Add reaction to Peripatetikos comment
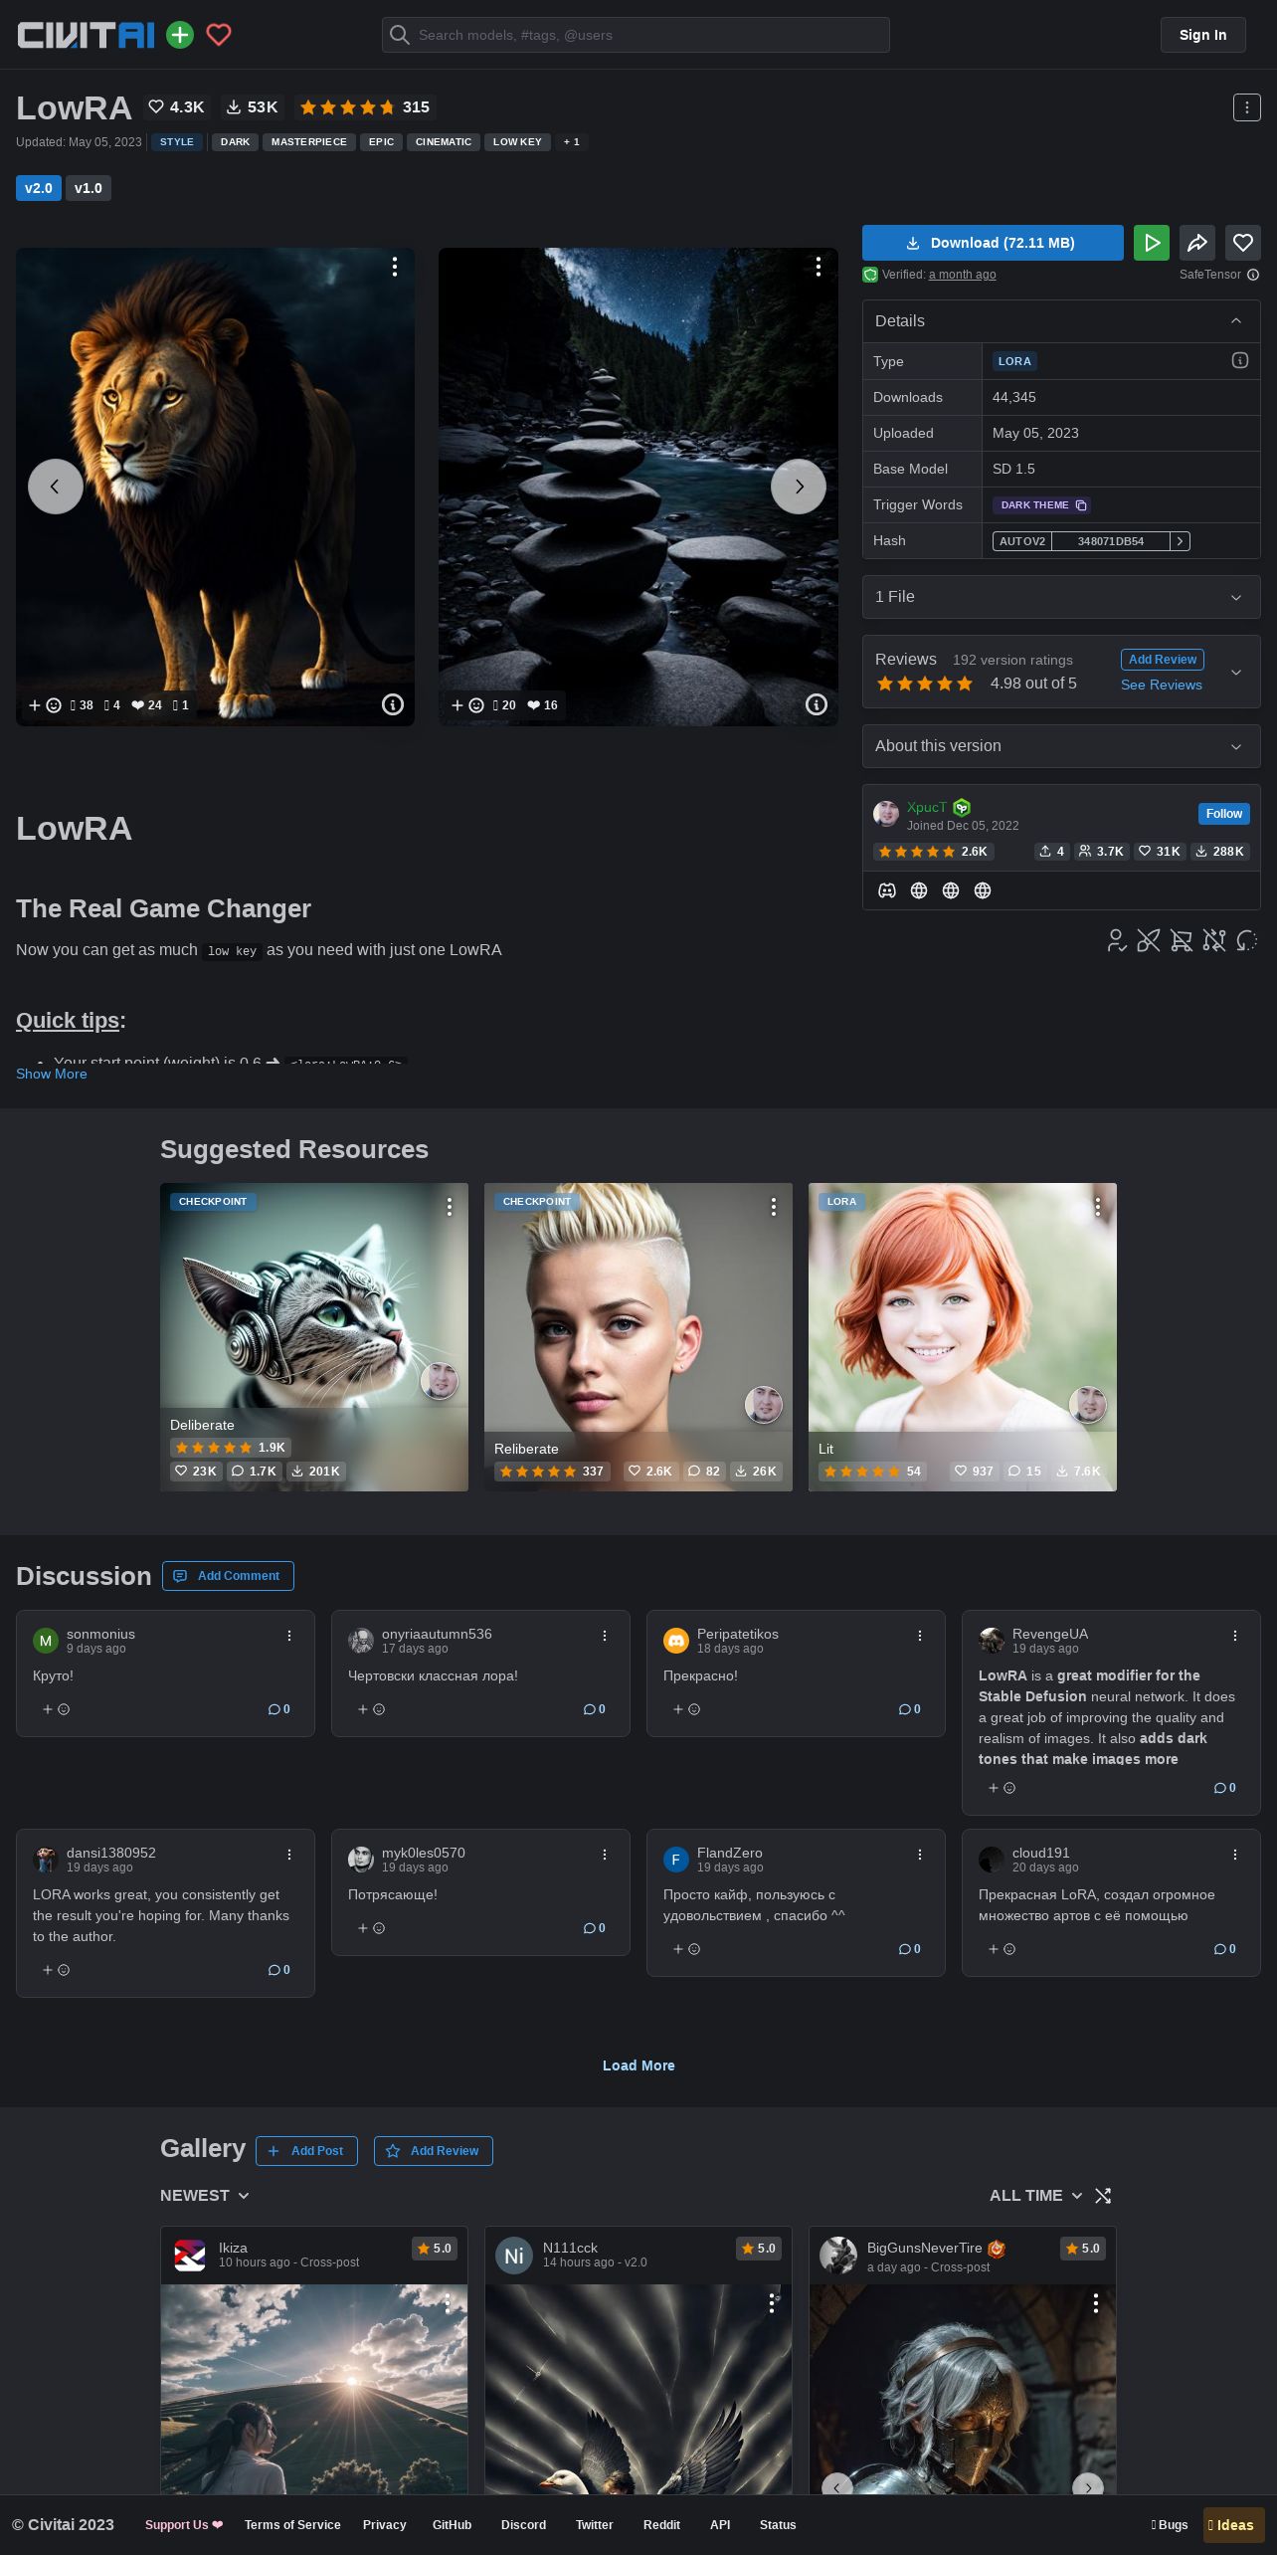The width and height of the screenshot is (1277, 2555). click(x=686, y=1709)
